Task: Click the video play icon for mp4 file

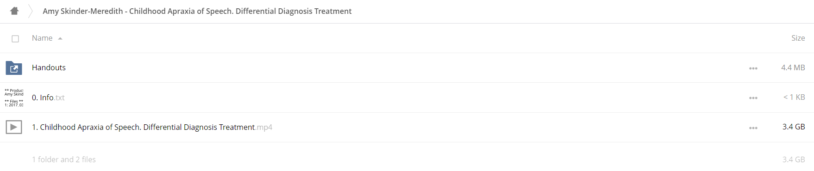Action: (x=14, y=127)
